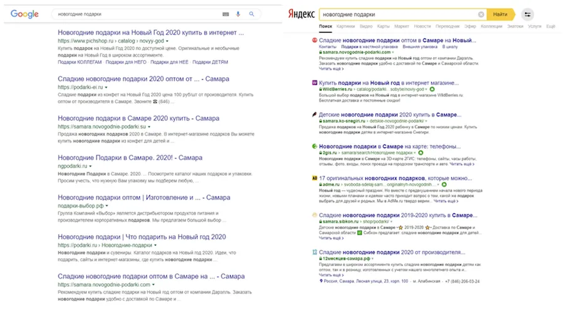
Task: Click adme.ru favicon in Yandex results
Action: point(315,178)
